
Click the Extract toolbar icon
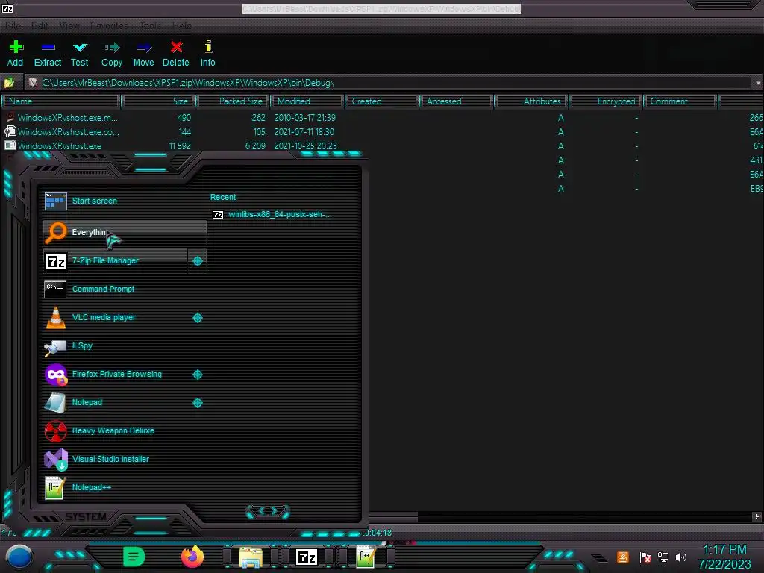48,47
